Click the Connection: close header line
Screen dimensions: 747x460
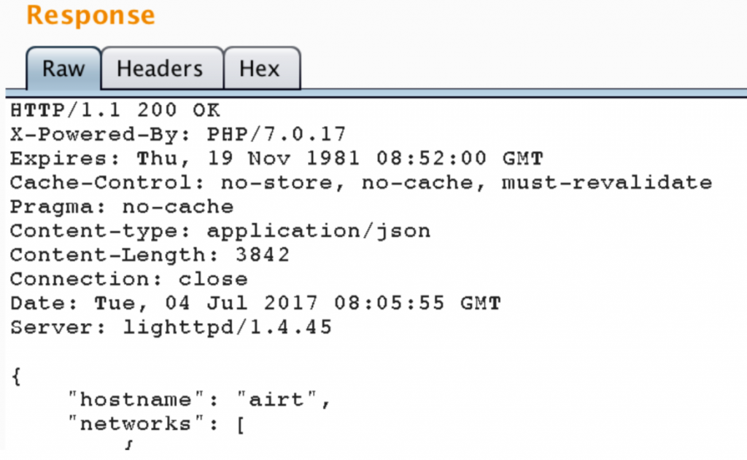click(x=129, y=279)
